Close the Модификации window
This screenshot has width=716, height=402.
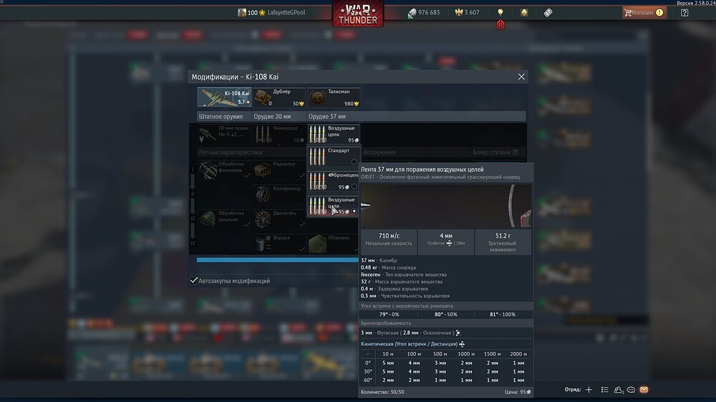pos(521,77)
